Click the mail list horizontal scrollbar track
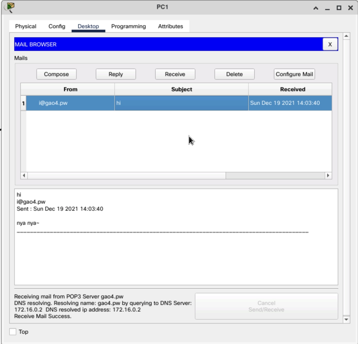This screenshot has width=358, height=344. point(275,175)
